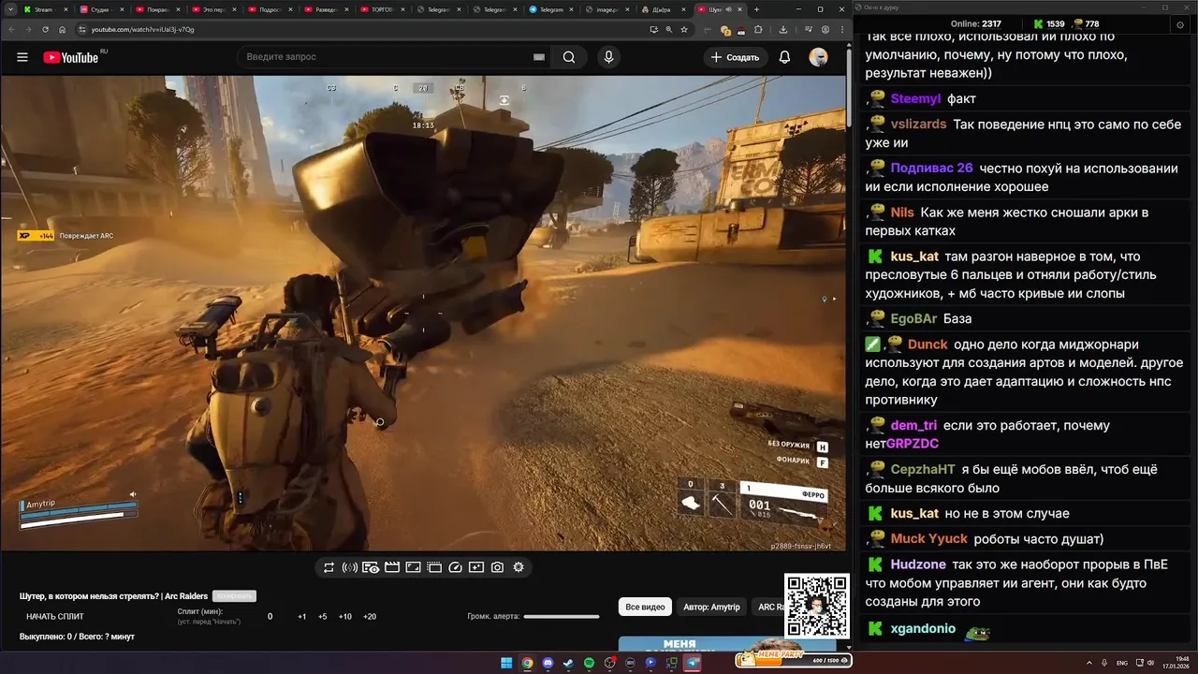Open the YouTube hamburger guide menu
The image size is (1198, 674).
22,57
